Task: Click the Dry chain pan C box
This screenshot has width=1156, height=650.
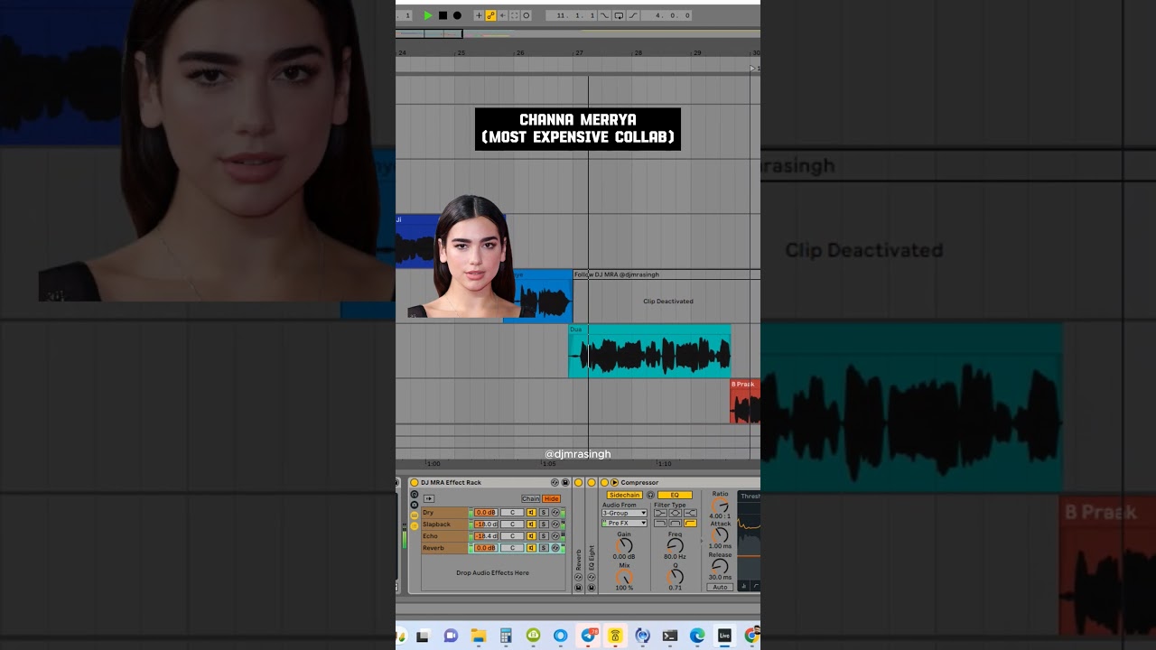Action: [512, 513]
